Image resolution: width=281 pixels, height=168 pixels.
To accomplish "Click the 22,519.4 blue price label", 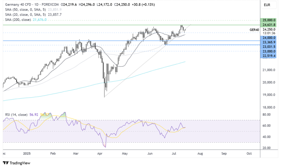I will (x=269, y=56).
